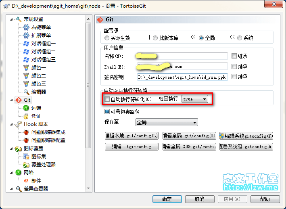Viewport: 286px width, 209px height.
Task: Click the 颜色二 color palette icon
Action: 26,75
